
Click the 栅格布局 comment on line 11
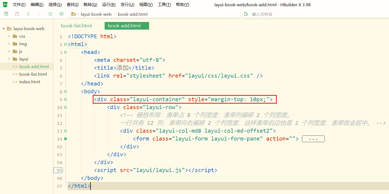205,115
